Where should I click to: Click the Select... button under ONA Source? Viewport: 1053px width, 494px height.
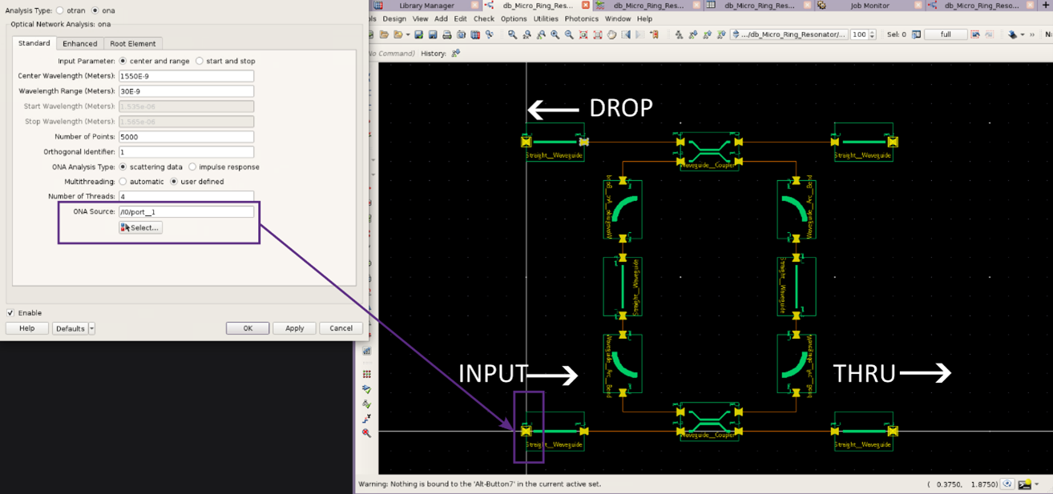pyautogui.click(x=140, y=227)
